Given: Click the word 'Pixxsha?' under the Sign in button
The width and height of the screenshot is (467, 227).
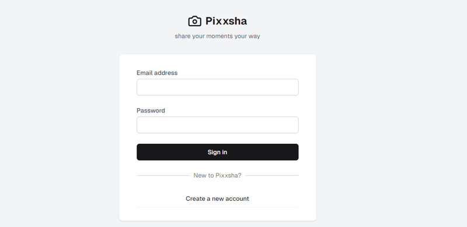Looking at the screenshot, I should pos(228,176).
